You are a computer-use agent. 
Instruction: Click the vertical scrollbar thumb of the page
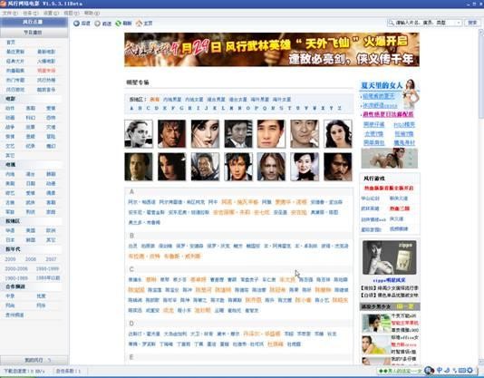click(481, 75)
